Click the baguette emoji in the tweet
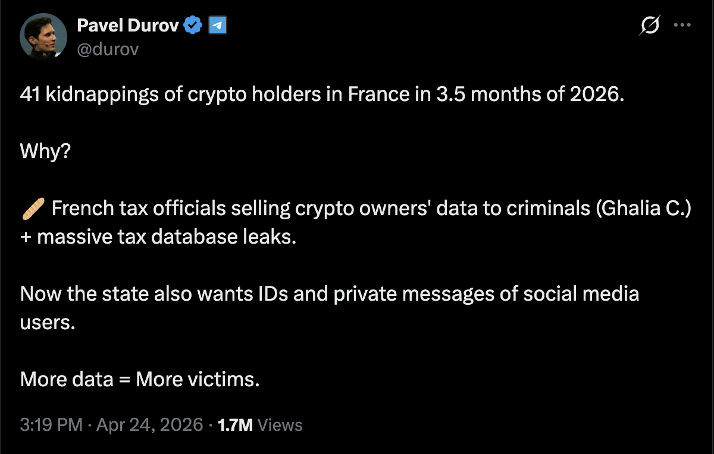The image size is (714, 454). (33, 209)
